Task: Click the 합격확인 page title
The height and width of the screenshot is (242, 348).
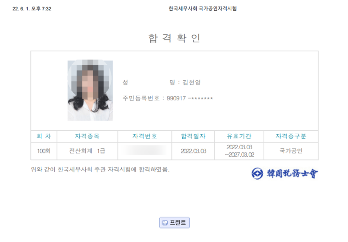Action: (x=174, y=38)
